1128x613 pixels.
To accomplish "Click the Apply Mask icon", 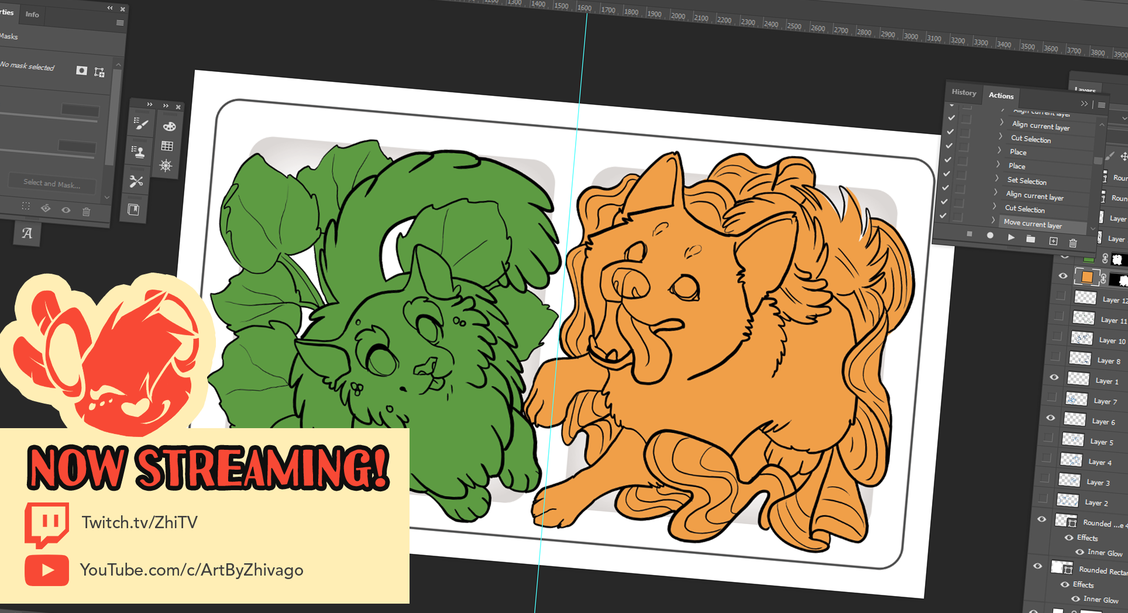I will pyautogui.click(x=46, y=208).
